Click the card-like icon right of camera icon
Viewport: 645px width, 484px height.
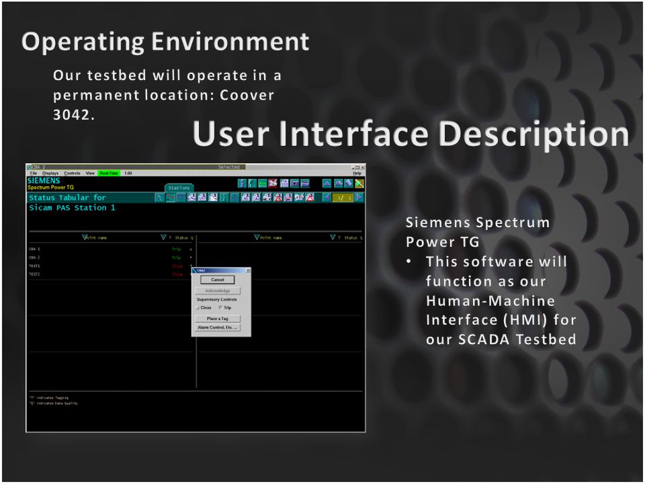pyautogui.click(x=305, y=183)
